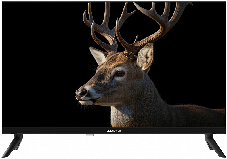This screenshot has width=227, height=159.
Task: Click the deer's brown back near the screen's right edge
Action: 204,113
